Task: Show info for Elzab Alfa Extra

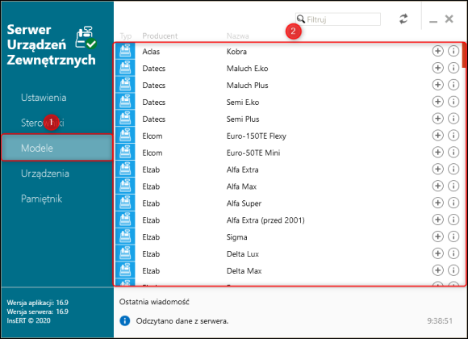Action: [x=453, y=169]
